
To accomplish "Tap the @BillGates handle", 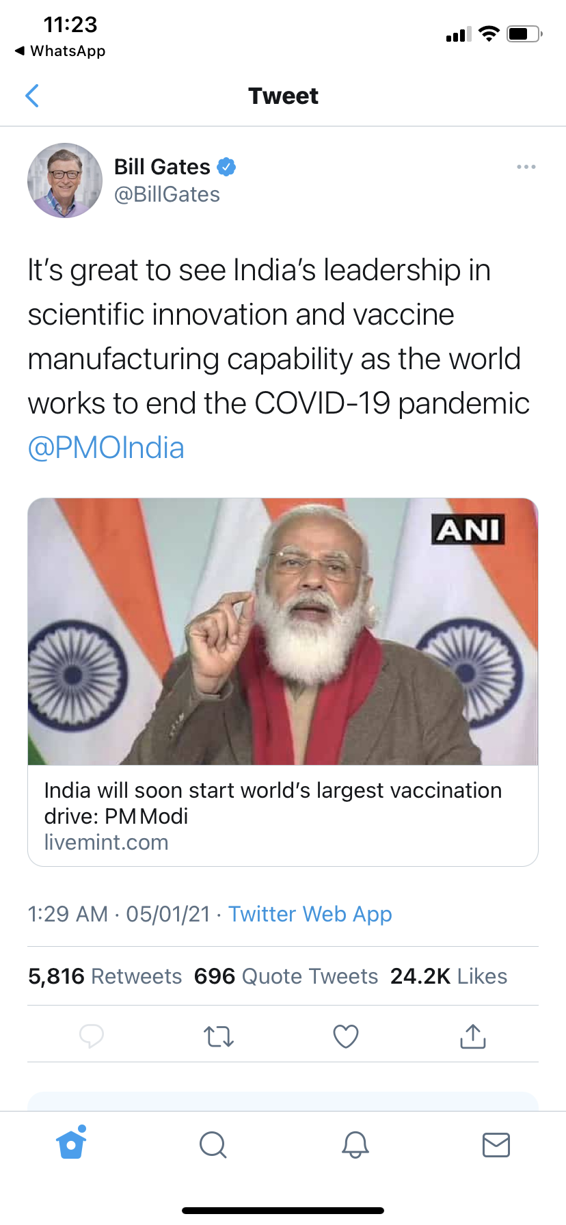I will click(x=167, y=195).
